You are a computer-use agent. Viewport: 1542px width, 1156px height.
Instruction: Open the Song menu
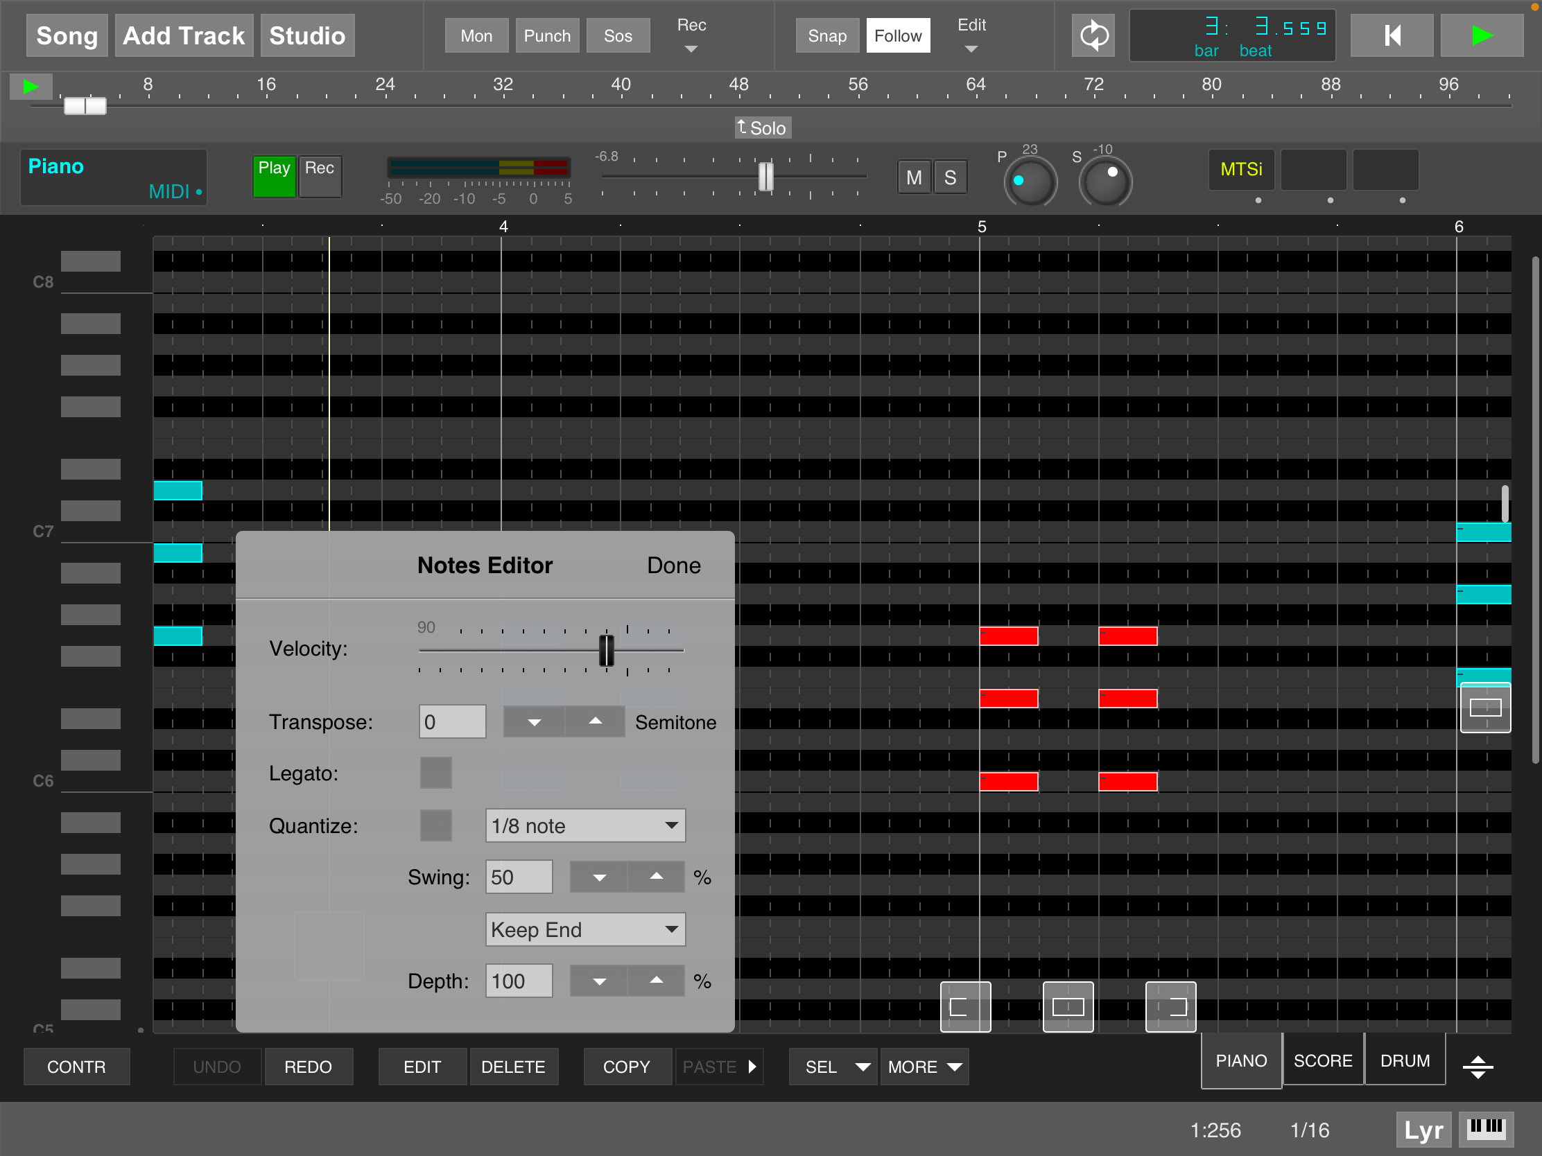pos(67,35)
